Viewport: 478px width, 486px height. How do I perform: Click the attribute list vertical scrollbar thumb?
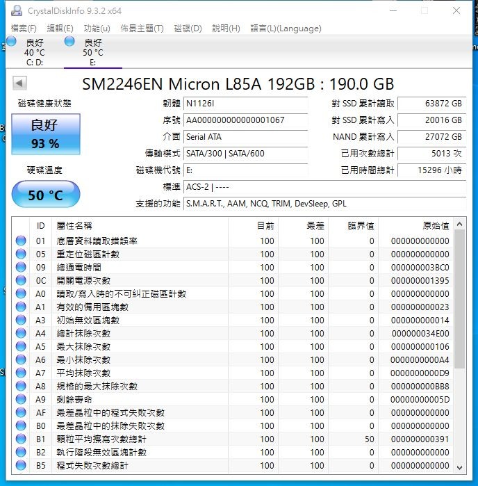tap(460, 299)
